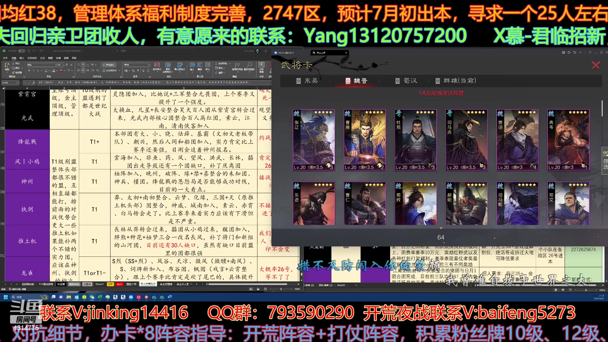The height and width of the screenshot is (342, 608).
Task: Click the Format as Table icon
Action: pyautogui.click(x=168, y=65)
